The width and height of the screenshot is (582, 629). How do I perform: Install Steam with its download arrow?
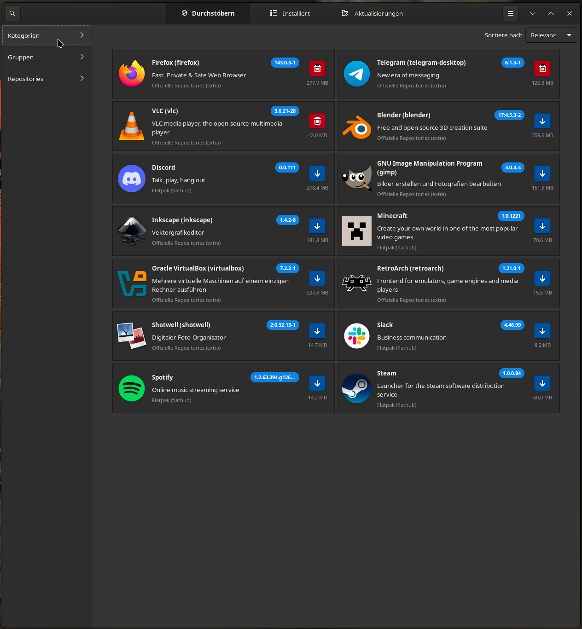pyautogui.click(x=542, y=383)
